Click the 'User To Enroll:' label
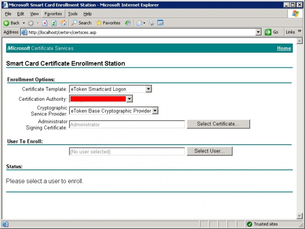The height and width of the screenshot is (229, 305). click(25, 142)
